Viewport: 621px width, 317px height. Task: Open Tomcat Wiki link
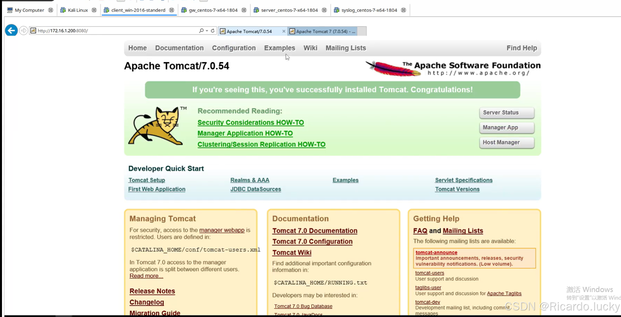point(292,253)
